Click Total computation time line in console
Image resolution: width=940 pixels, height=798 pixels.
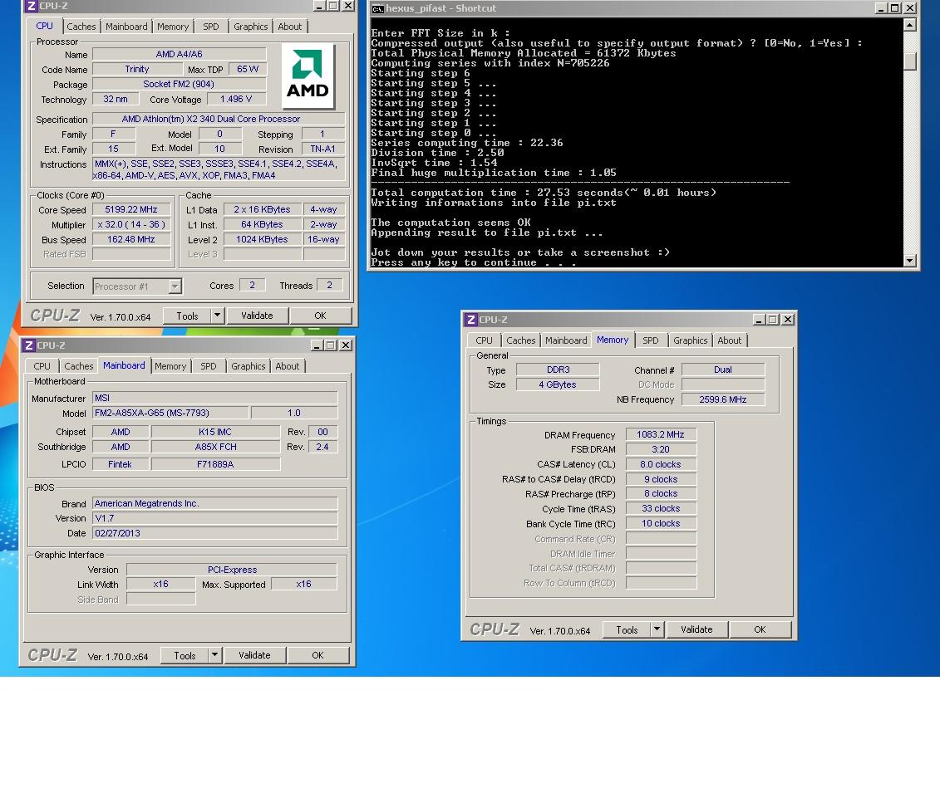click(x=543, y=193)
